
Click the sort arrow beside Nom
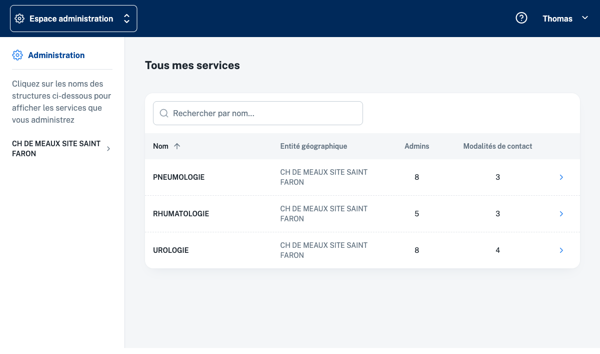177,146
